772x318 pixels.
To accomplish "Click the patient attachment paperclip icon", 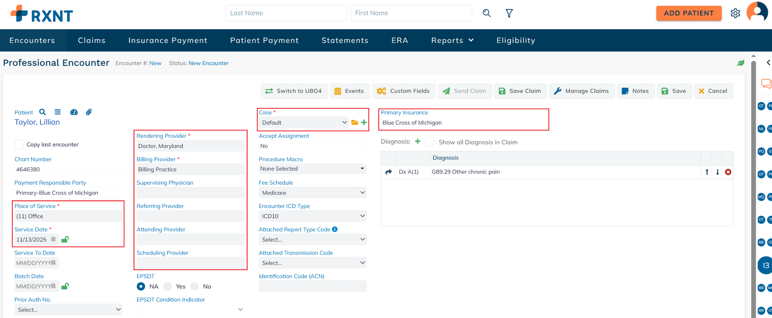I will [x=89, y=112].
